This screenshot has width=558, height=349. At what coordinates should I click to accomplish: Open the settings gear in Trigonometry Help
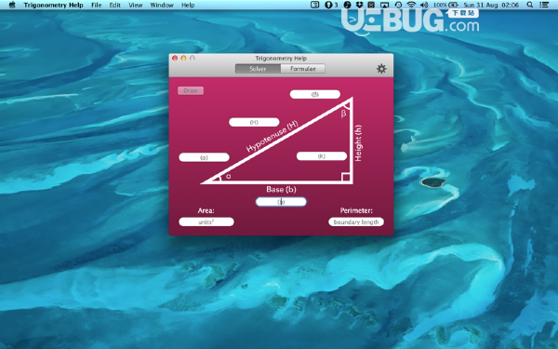click(x=381, y=69)
